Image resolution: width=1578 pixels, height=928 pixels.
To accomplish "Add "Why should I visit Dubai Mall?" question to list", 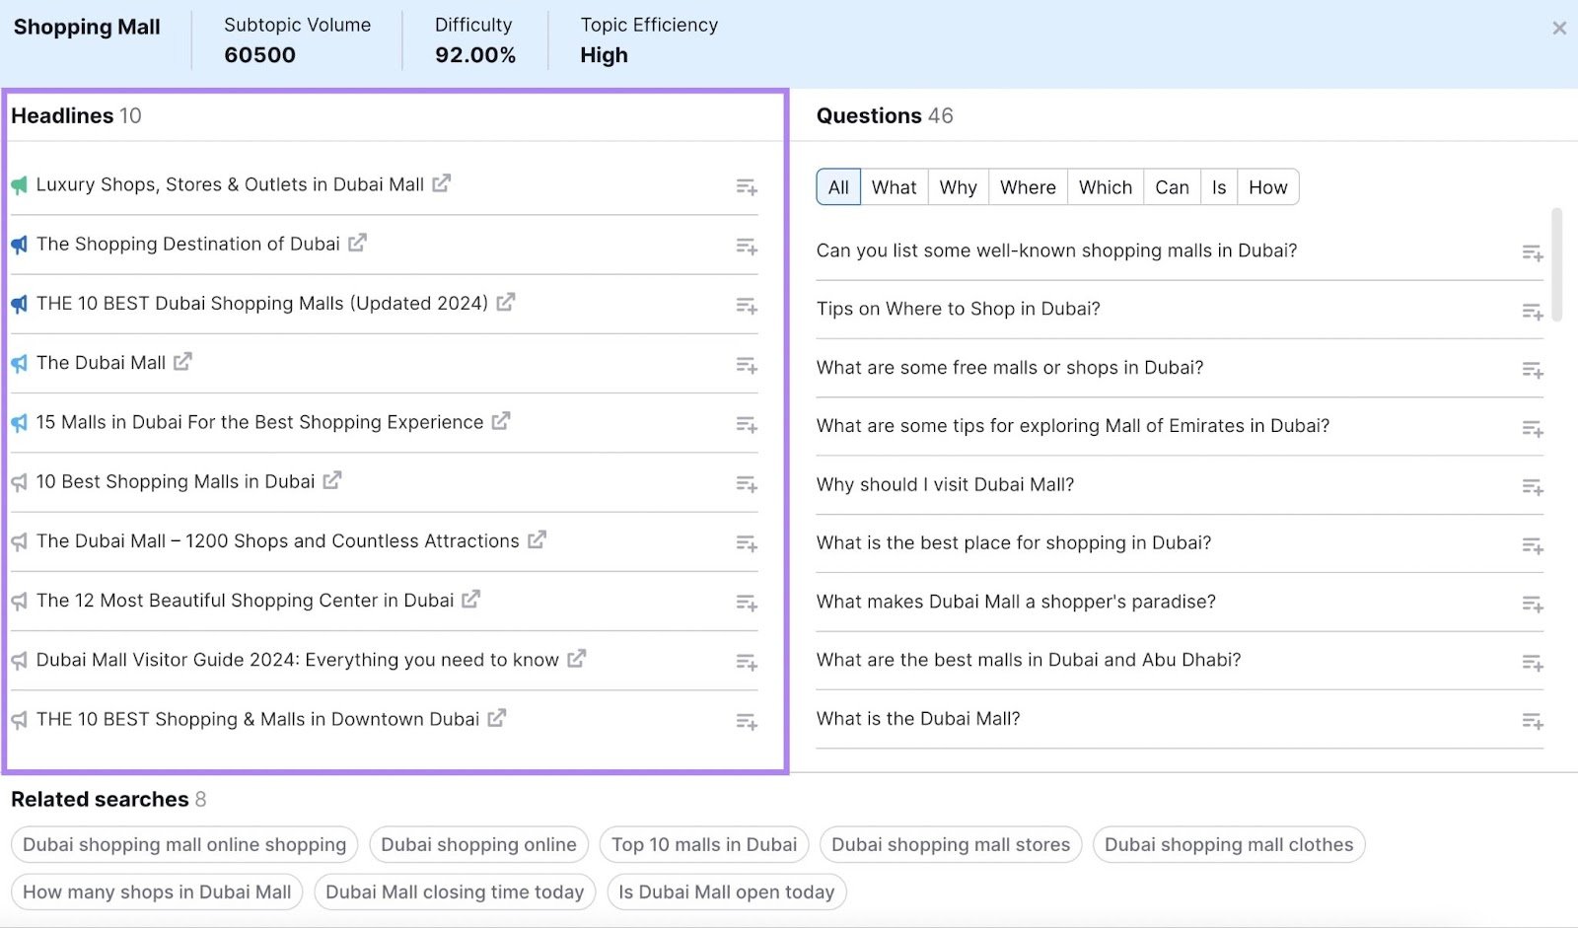I will [x=1531, y=486].
